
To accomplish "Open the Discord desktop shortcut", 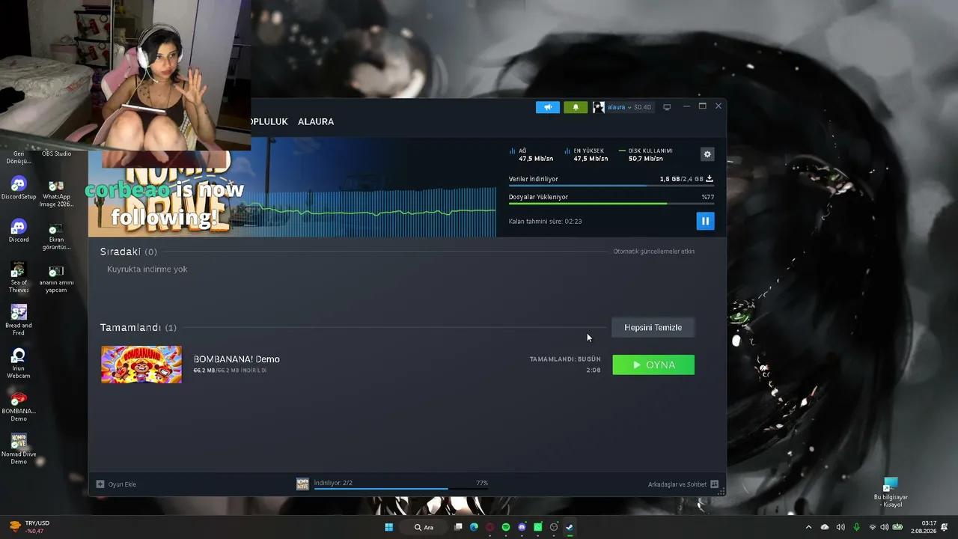I will pyautogui.click(x=19, y=231).
